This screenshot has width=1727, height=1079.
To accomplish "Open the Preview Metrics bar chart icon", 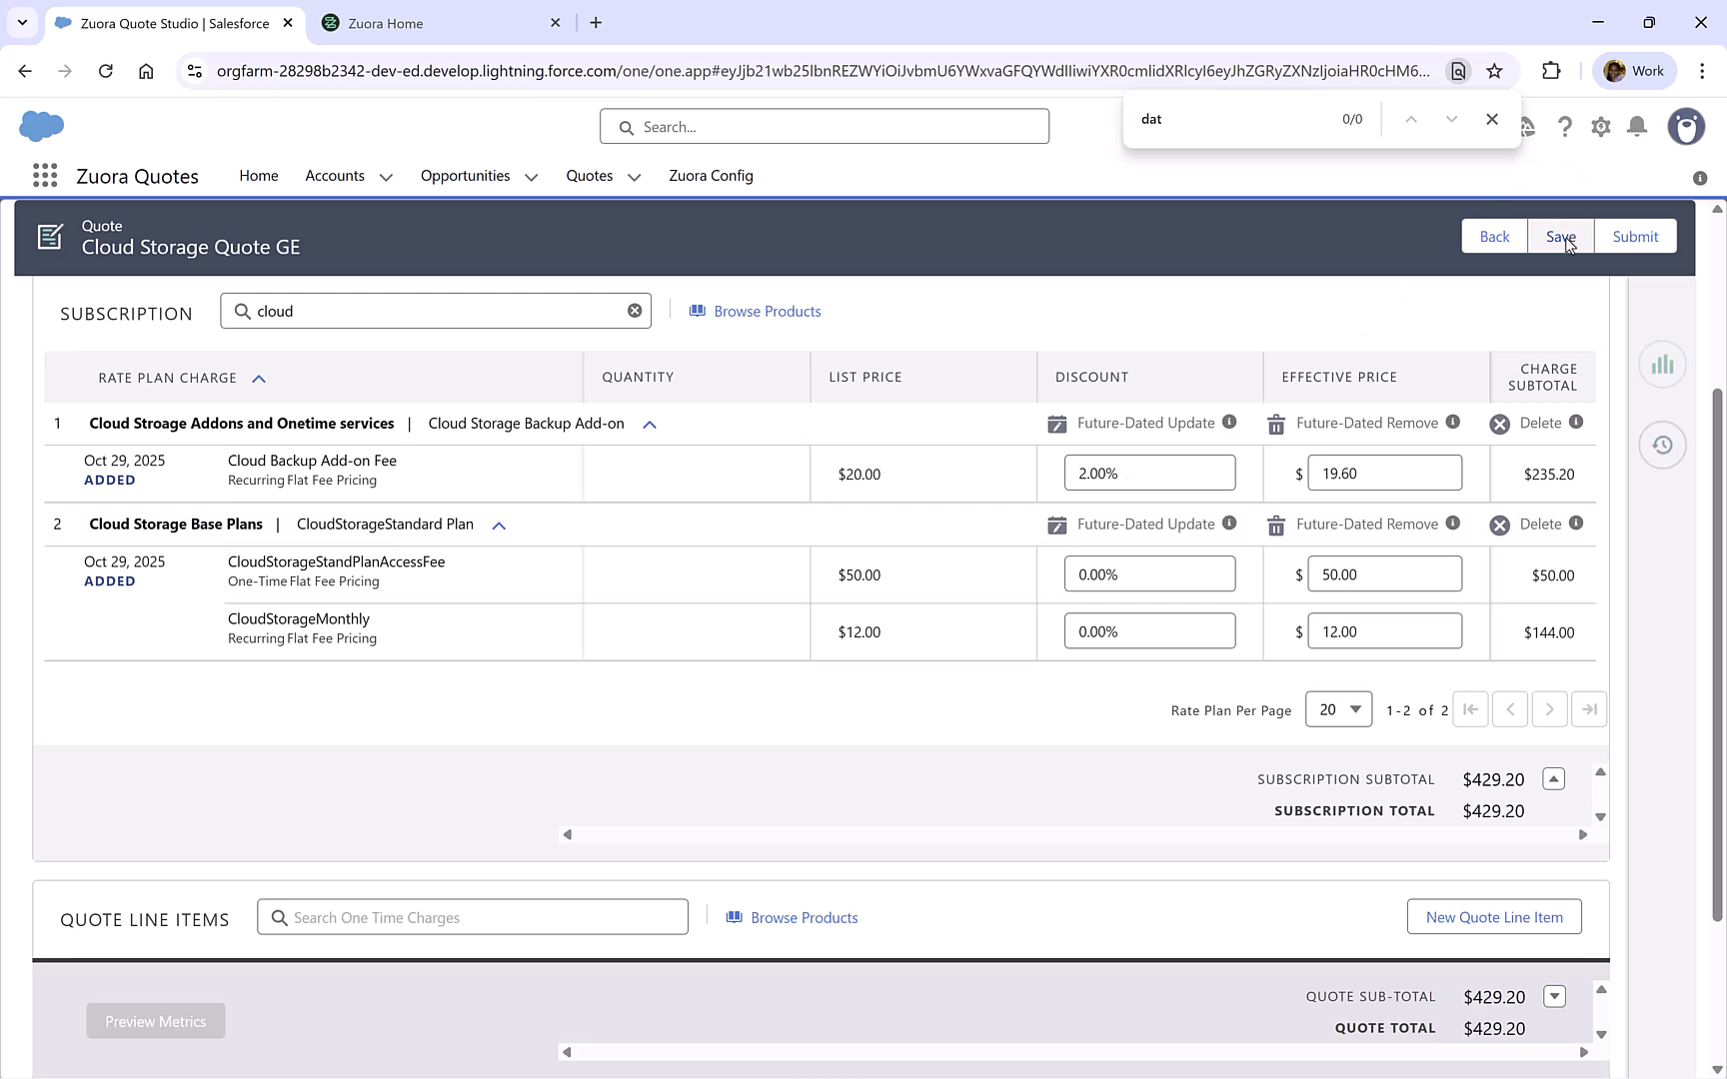I will tap(1662, 365).
